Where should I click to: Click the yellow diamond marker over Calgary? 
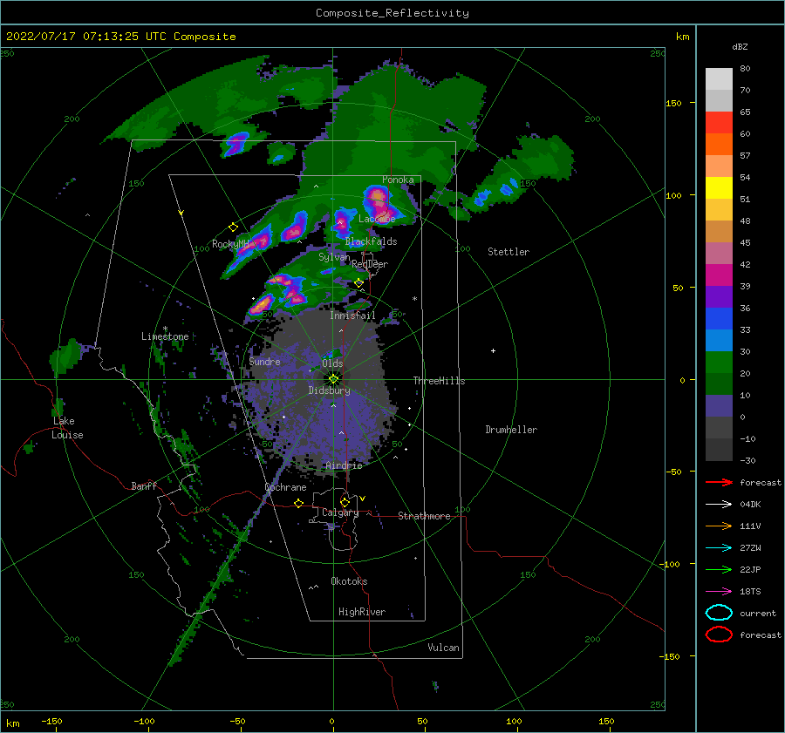[345, 502]
